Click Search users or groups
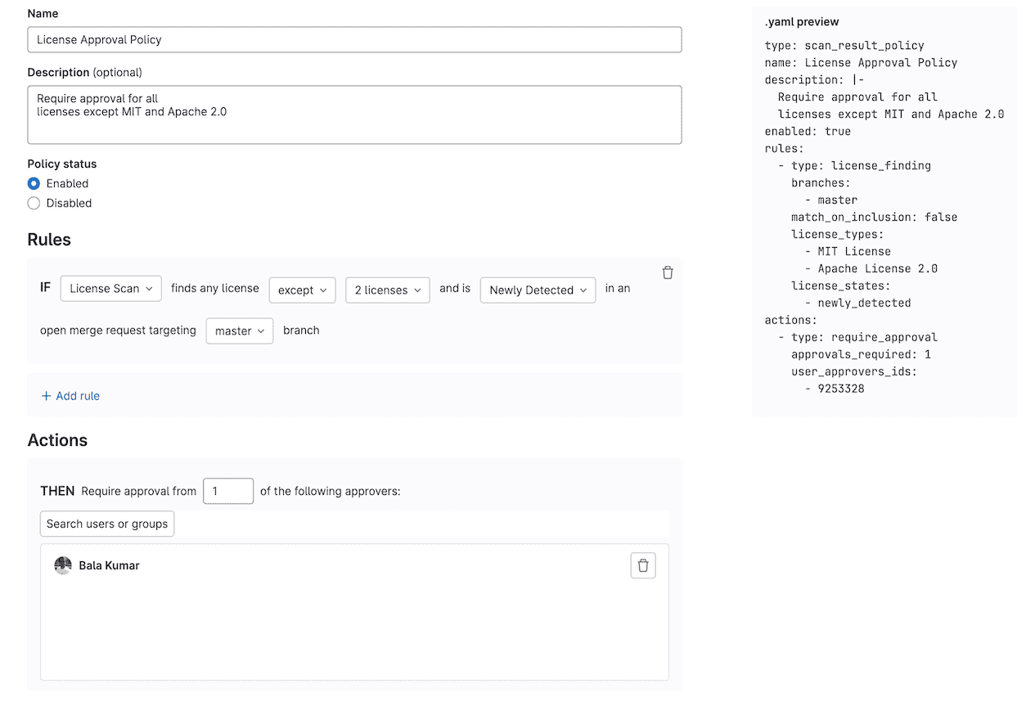 click(x=107, y=524)
